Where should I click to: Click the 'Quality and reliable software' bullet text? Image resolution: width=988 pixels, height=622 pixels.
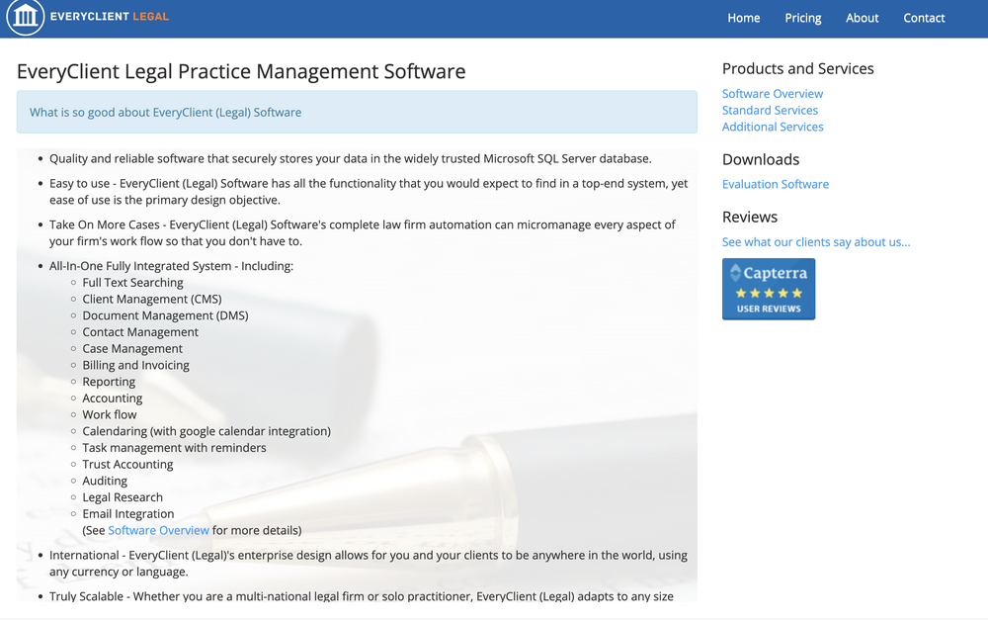[x=351, y=159]
